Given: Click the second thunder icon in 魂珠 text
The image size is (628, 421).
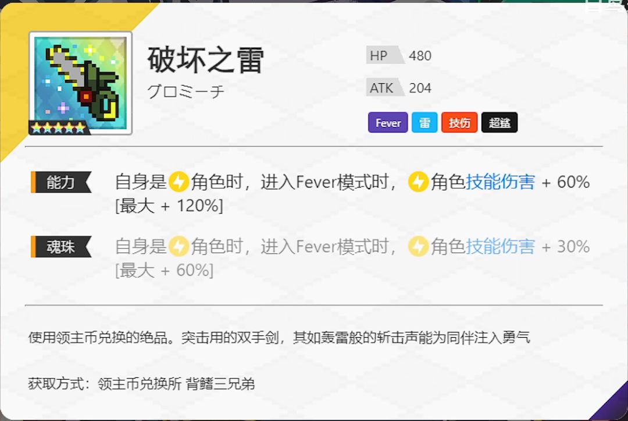Looking at the screenshot, I should pyautogui.click(x=418, y=246).
